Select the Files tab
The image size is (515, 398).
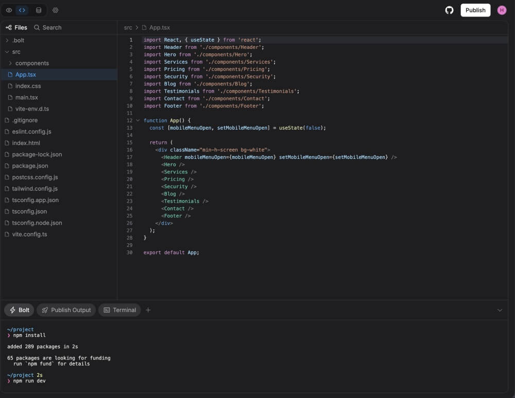(x=16, y=28)
